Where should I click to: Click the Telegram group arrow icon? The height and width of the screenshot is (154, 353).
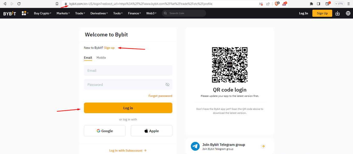click(263, 146)
